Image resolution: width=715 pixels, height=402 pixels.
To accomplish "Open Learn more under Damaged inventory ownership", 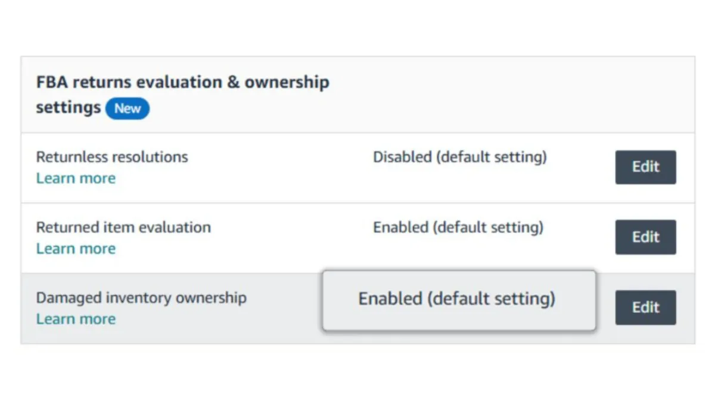I will 76,319.
